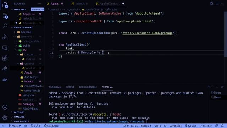The width and height of the screenshot is (227, 128).
Task: Open the Extensions view icon
Action: point(5,58)
